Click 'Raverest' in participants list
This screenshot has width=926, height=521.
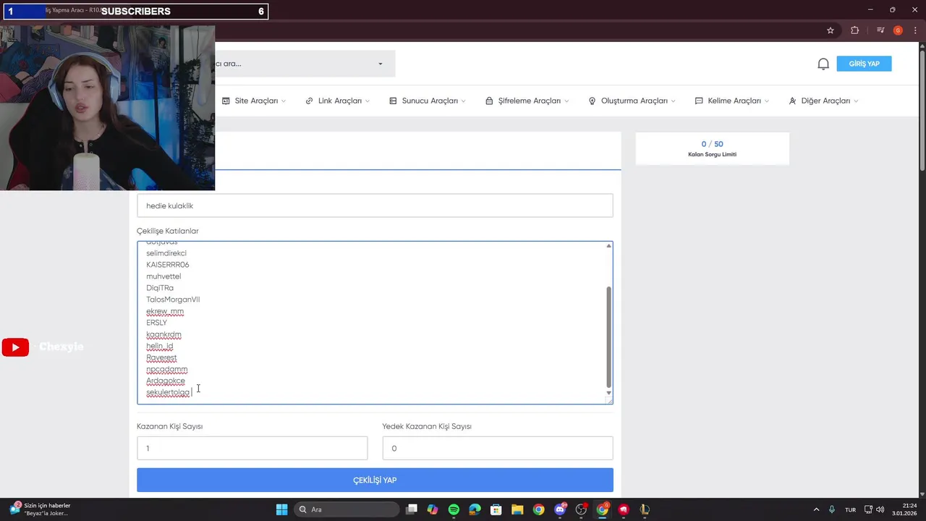(161, 357)
